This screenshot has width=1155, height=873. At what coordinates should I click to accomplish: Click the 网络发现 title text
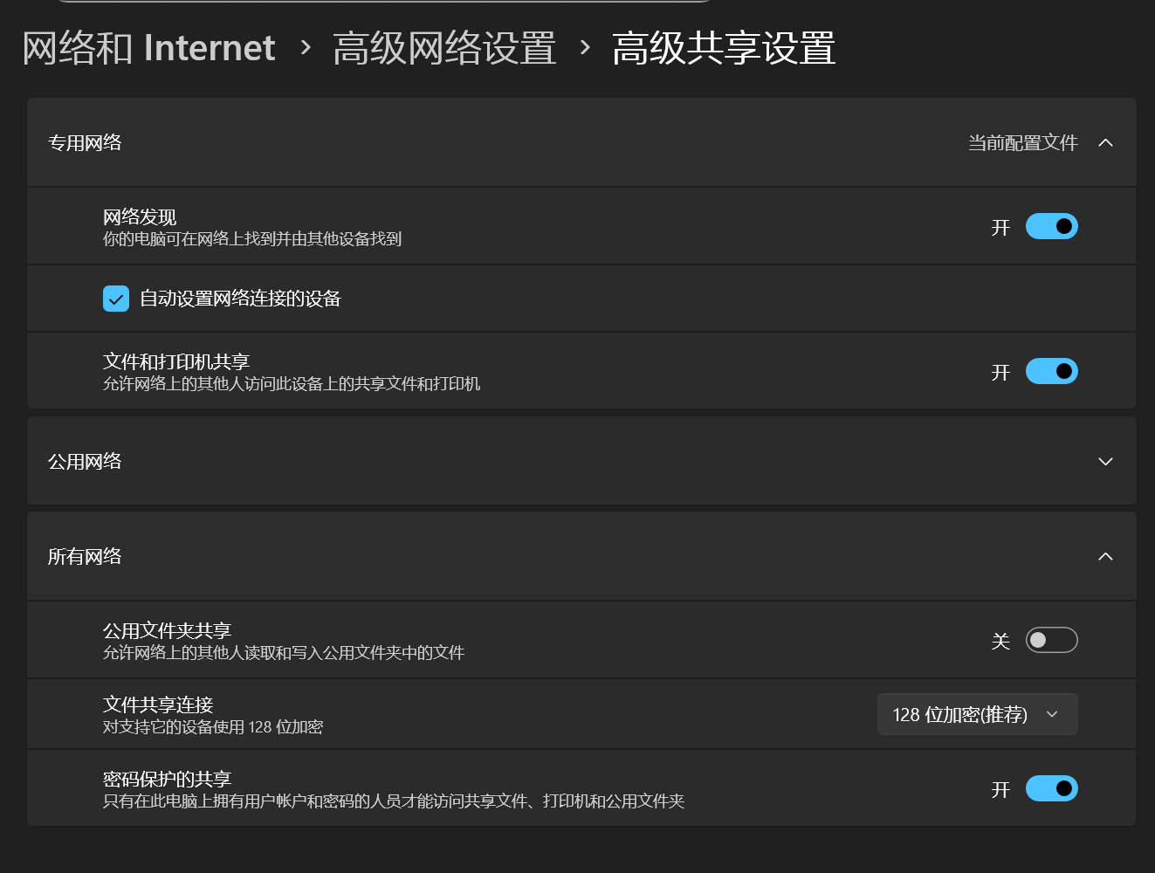tap(140, 217)
